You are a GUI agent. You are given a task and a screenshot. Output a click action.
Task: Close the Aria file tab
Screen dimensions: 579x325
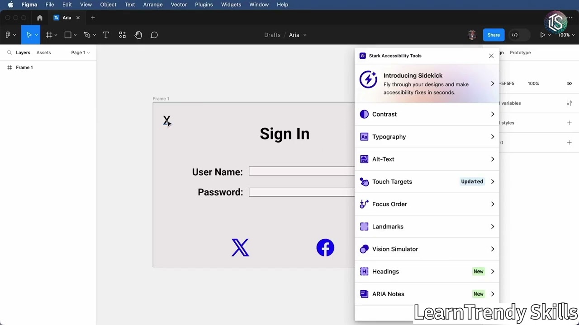(78, 18)
